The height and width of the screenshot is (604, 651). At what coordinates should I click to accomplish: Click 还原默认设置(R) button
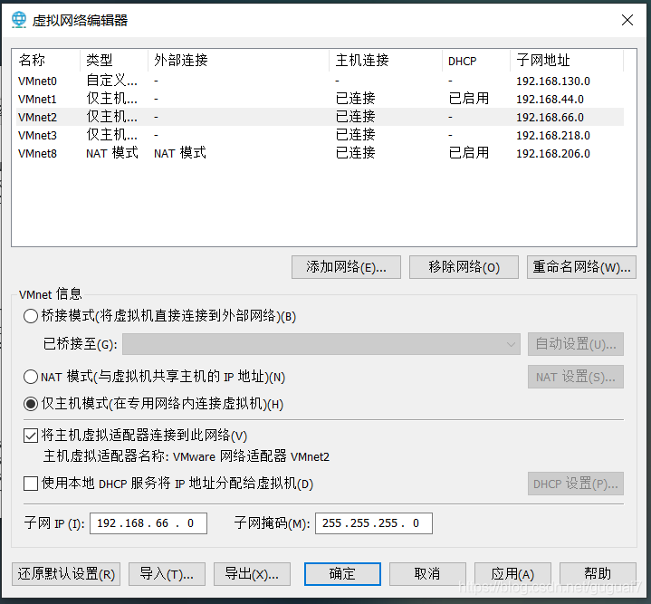coord(66,574)
